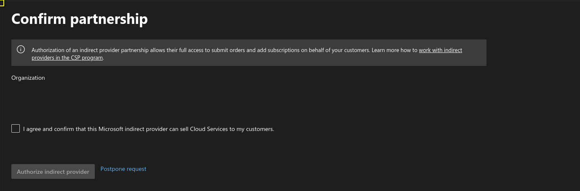Click the "I agree and confirm" statement text
The width and height of the screenshot is (580, 191).
pos(149,129)
